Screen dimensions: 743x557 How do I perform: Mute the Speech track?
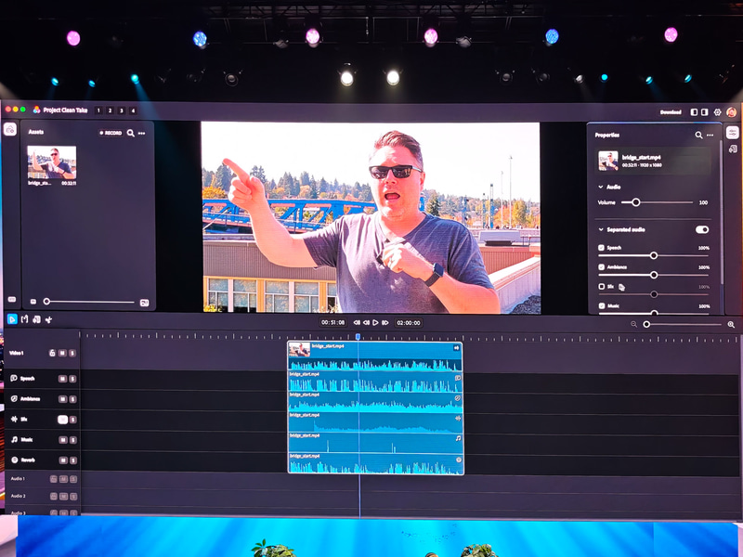[x=62, y=379]
